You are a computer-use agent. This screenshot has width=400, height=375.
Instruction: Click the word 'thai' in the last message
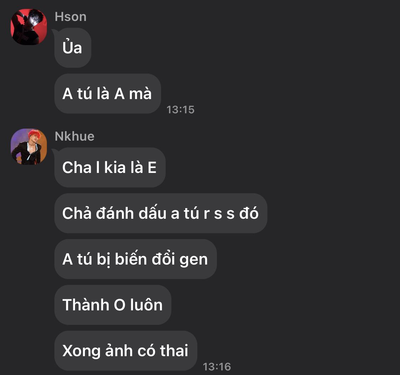tap(174, 350)
